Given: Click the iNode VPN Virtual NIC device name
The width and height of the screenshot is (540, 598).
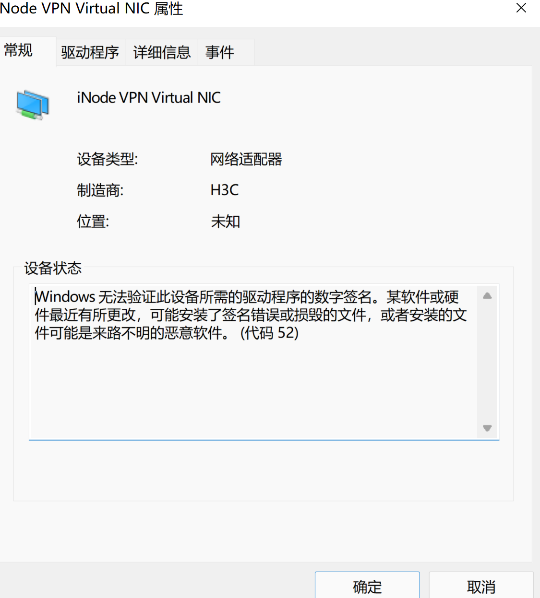Looking at the screenshot, I should 149,98.
